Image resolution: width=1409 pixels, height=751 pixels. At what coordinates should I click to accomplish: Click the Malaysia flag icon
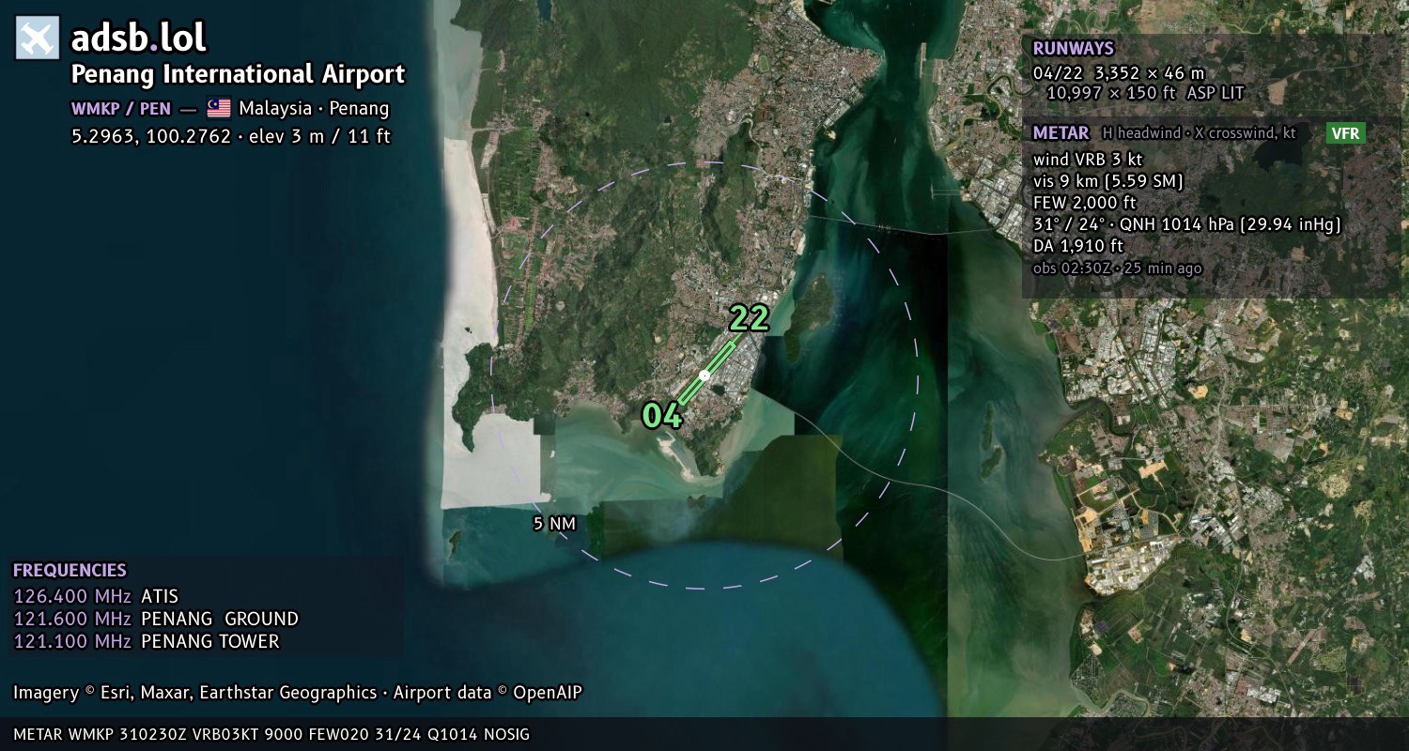(219, 109)
